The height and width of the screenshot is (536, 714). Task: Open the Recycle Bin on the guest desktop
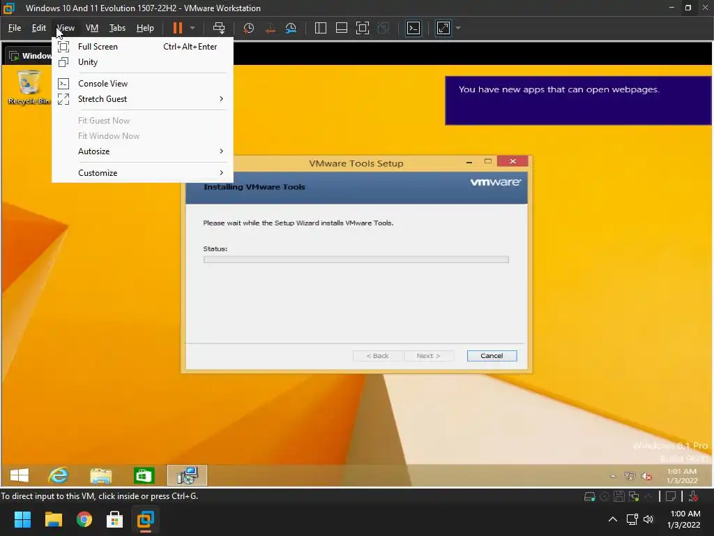coord(28,87)
